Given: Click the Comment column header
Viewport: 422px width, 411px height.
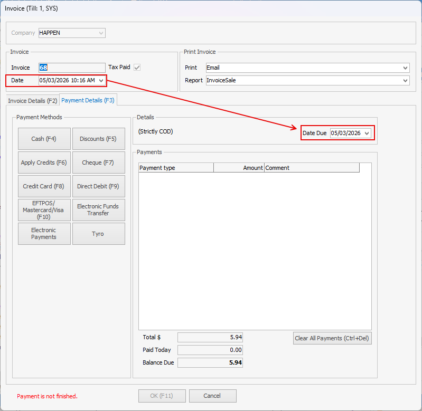Looking at the screenshot, I should (312, 168).
